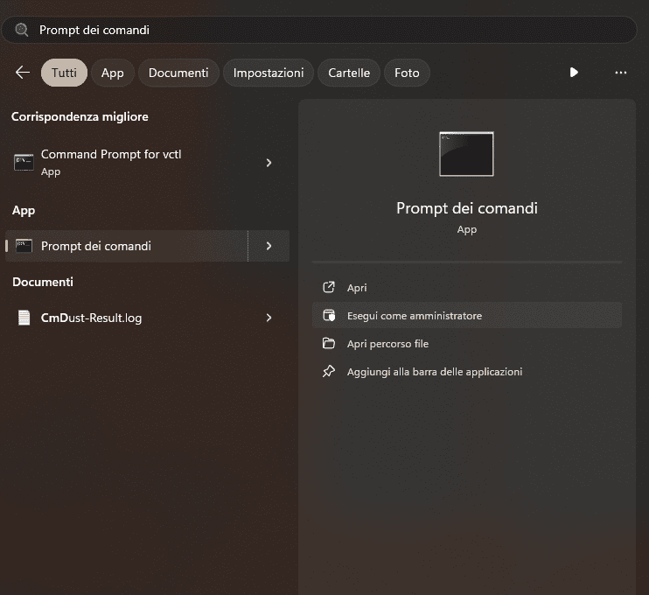Choose Esegui come amministratore
This screenshot has width=649, height=595.
pos(414,316)
